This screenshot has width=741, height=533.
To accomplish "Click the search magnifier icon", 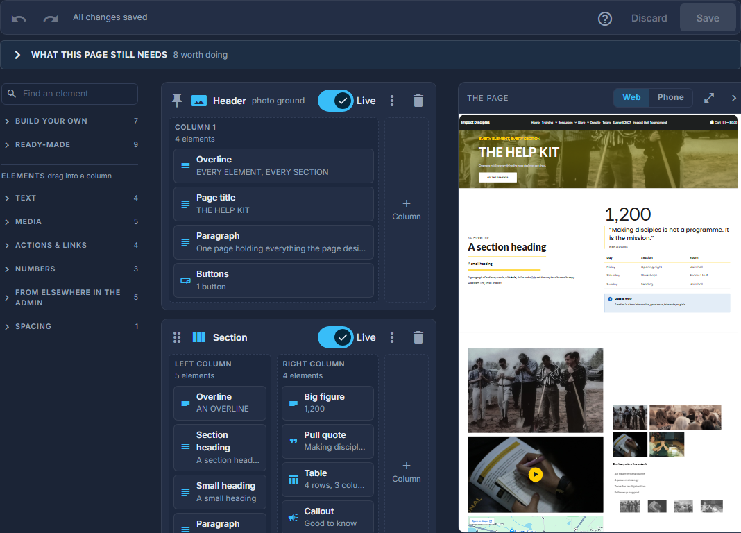I will pos(12,94).
